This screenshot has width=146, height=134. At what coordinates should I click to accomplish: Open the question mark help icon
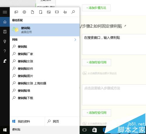click(5, 51)
